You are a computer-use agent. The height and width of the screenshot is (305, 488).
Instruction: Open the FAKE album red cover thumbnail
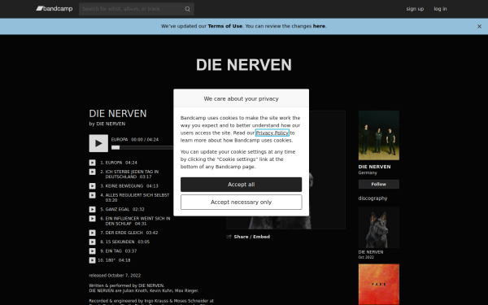coord(379,285)
